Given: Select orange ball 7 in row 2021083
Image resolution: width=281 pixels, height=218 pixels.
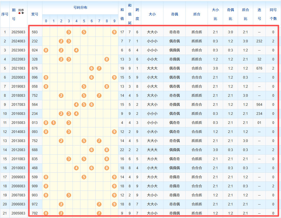Looking at the screenshot, I should coord(99,68).
